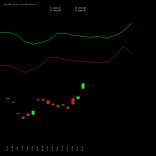
Task: Select the 22 May date axis label
Action: [52, 148]
